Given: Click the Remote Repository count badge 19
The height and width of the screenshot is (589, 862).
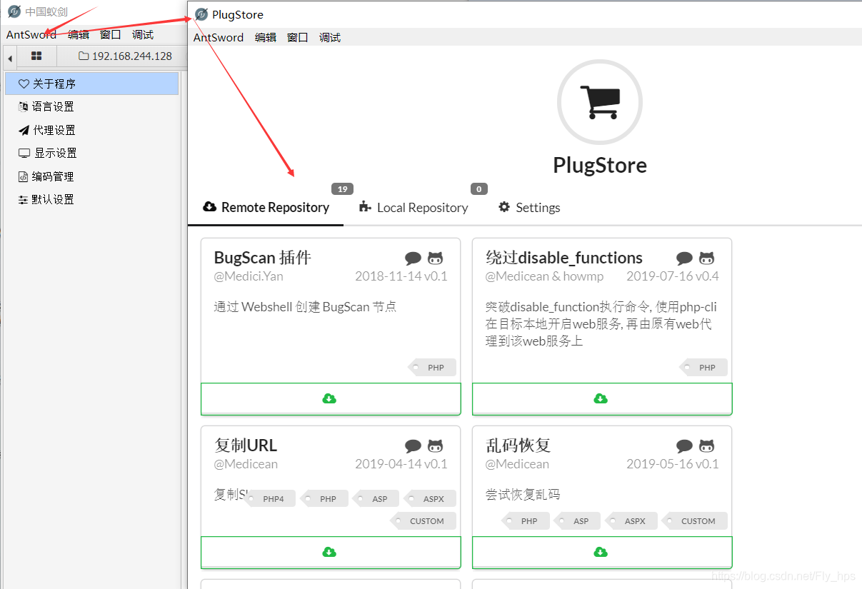Looking at the screenshot, I should pyautogui.click(x=342, y=189).
